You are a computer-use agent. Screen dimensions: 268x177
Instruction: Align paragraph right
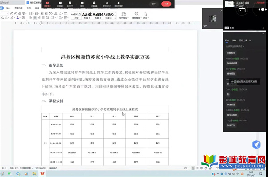pyautogui.click(x=39, y=18)
